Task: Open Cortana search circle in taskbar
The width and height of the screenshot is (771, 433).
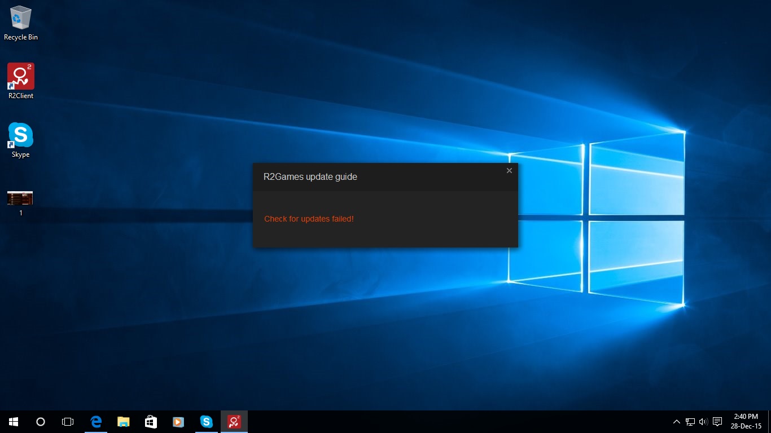Action: pos(41,422)
